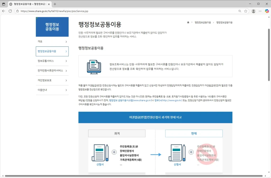The width and height of the screenshot is (271, 178).
Task: Click the 행정정보 공동이용 logo banner
Action: pos(52,27)
